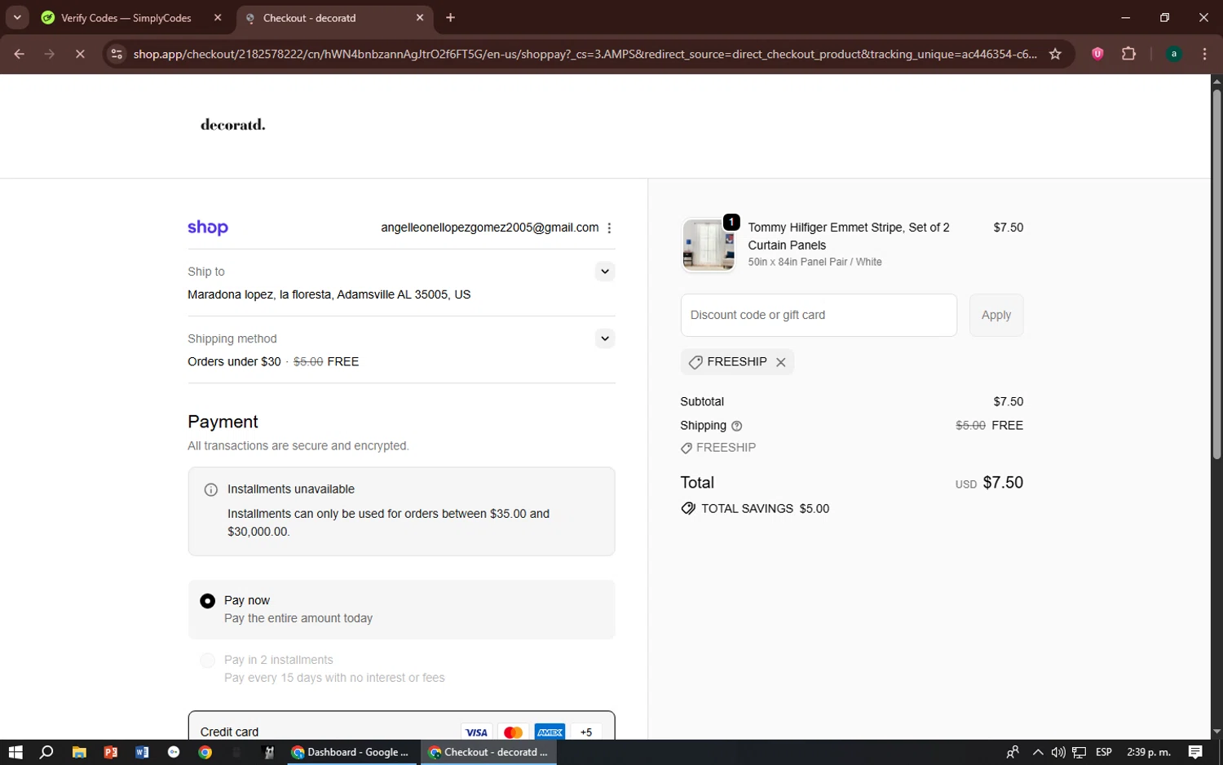Viewport: 1223px width, 765px height.
Task: Close the Verify Codes — SimplyCodes tab
Action: coord(218,18)
